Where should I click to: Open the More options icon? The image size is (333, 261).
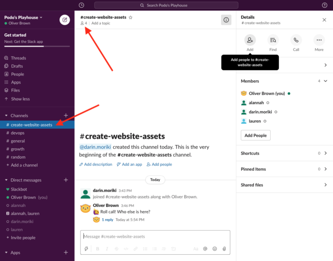(319, 40)
